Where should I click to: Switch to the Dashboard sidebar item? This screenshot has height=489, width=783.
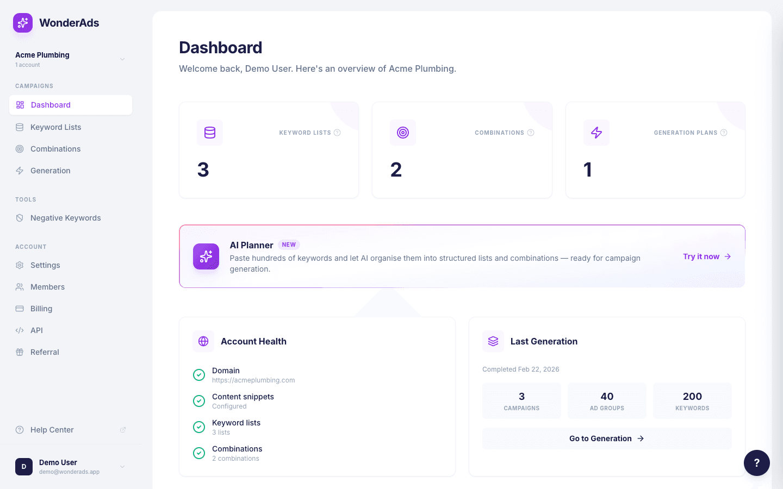click(x=51, y=104)
